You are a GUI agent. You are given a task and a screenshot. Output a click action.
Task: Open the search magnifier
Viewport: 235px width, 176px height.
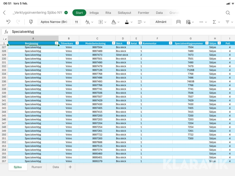[228, 13]
